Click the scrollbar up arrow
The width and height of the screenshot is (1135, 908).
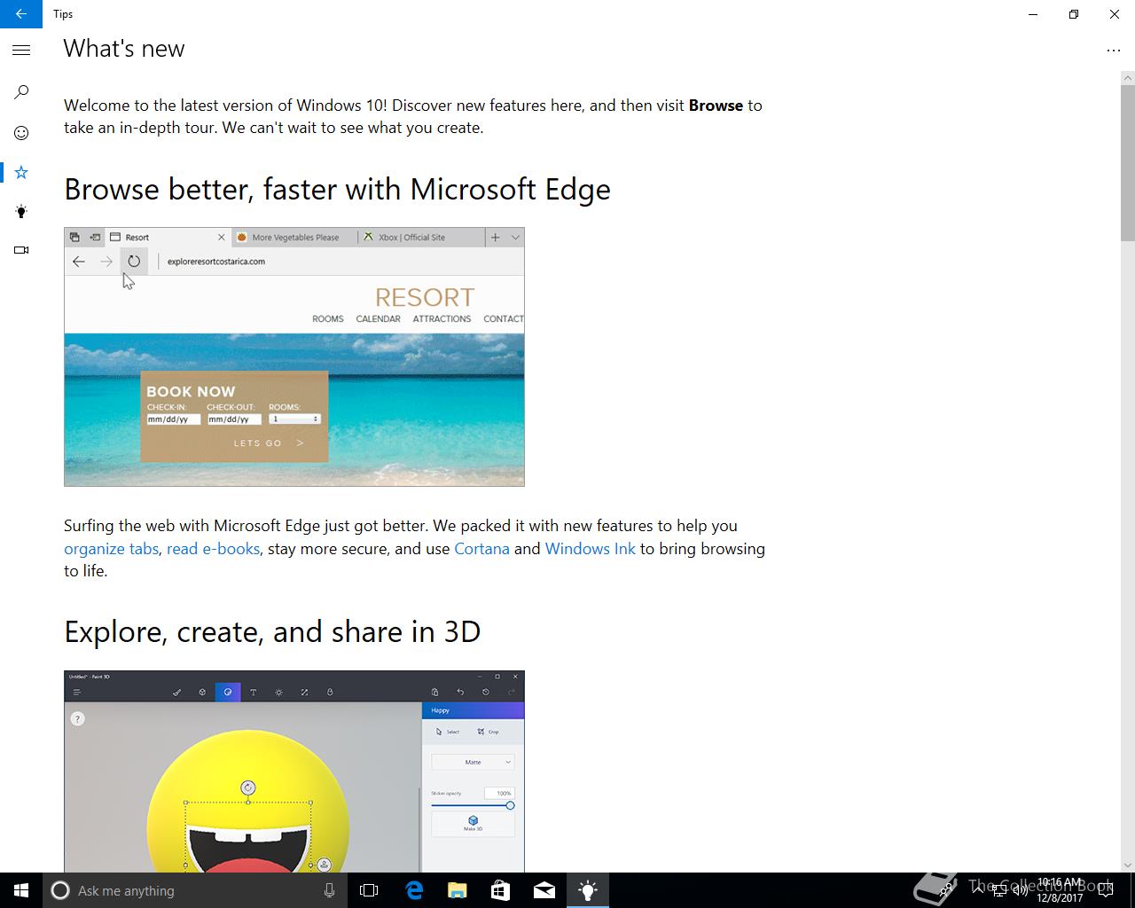[1128, 78]
